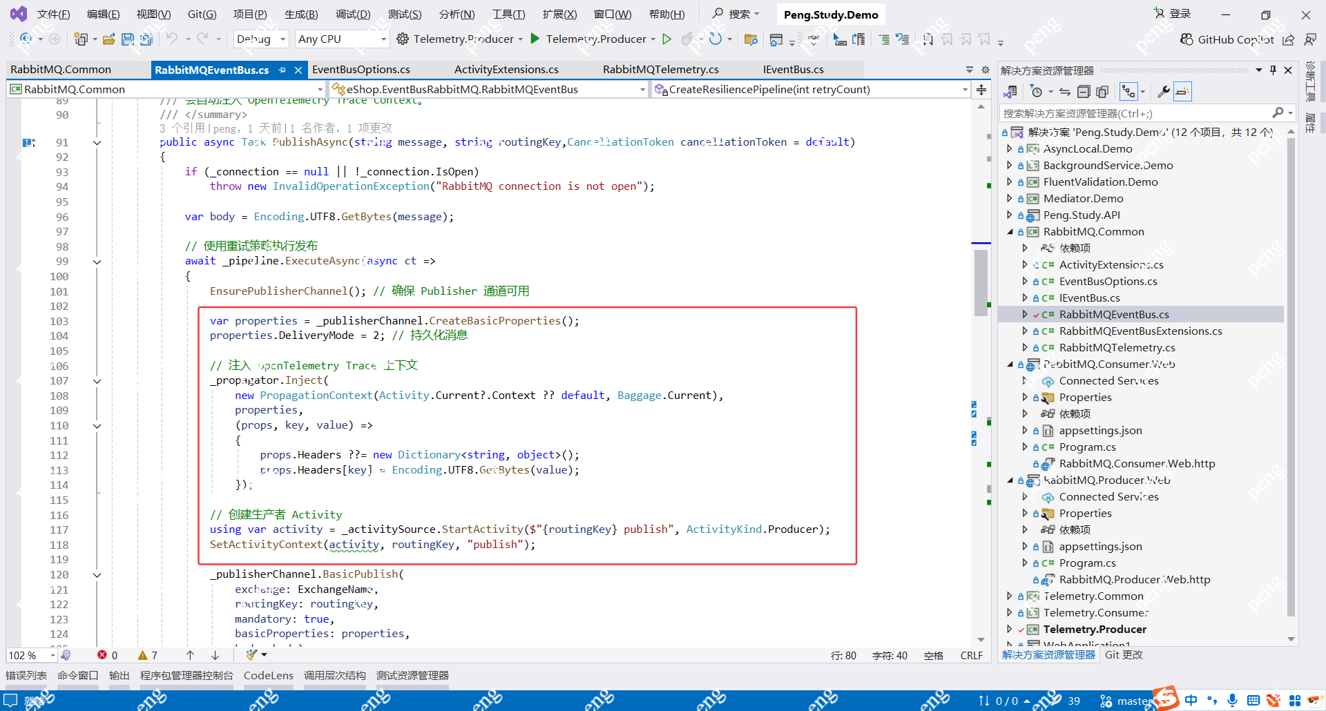Viewport: 1326px width, 711px height.
Task: Click Pending Changes Filter clock icon
Action: point(1036,92)
